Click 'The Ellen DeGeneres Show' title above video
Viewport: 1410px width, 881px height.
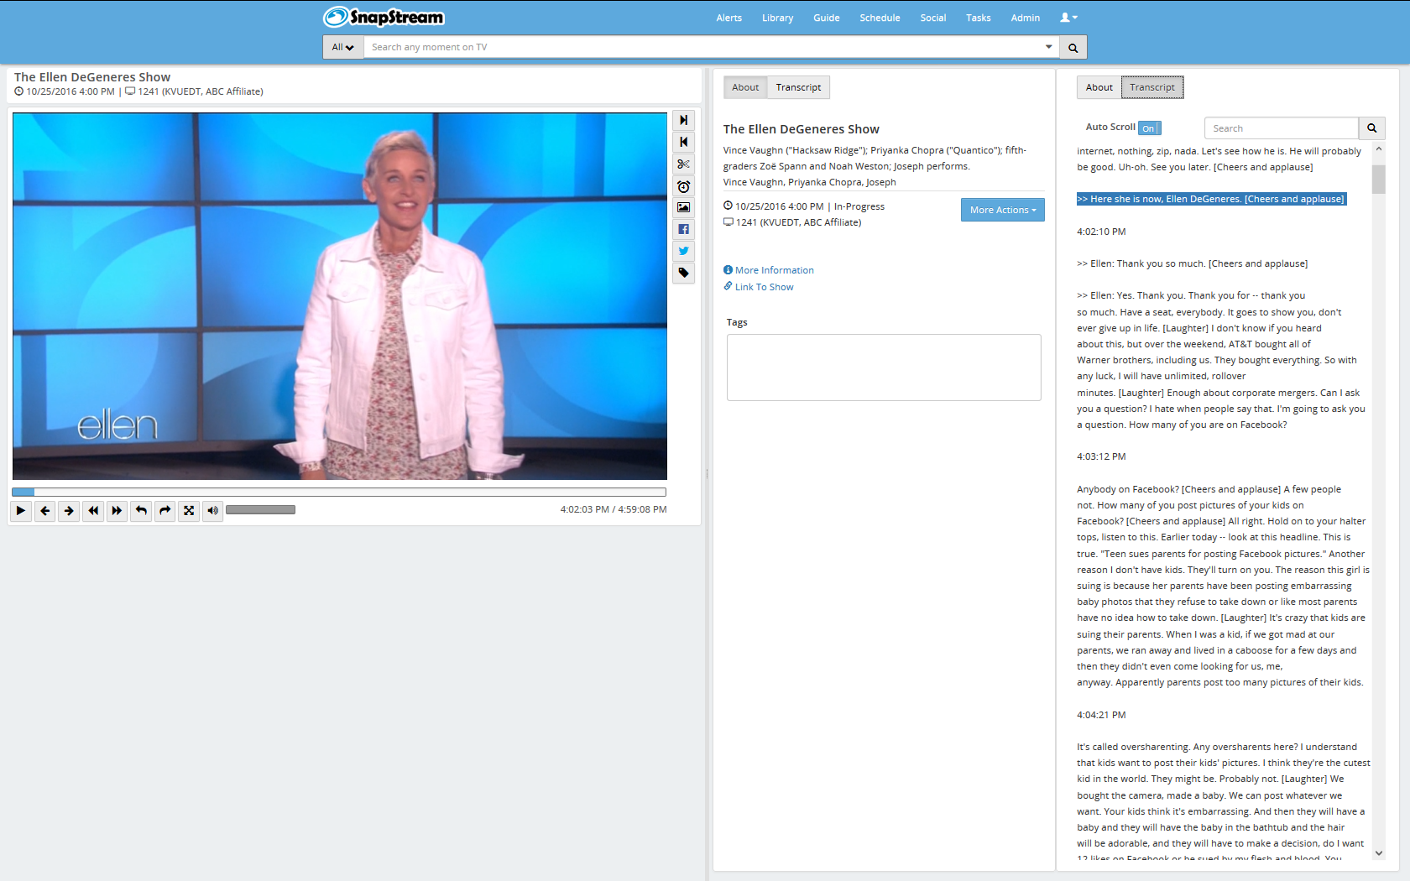(x=92, y=77)
